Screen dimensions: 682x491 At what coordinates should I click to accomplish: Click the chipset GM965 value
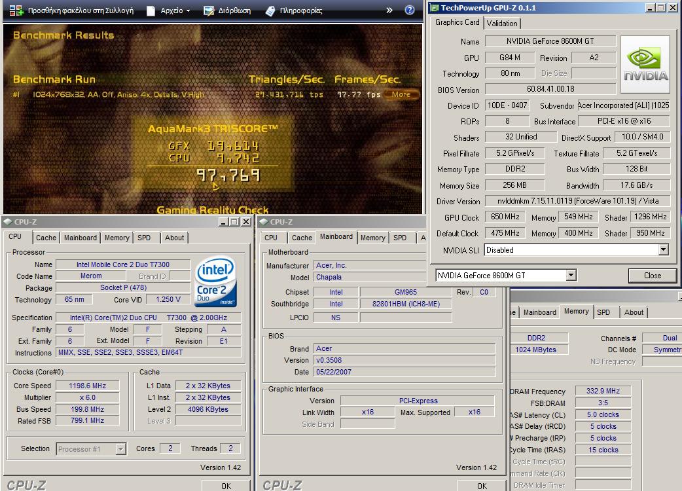point(406,292)
